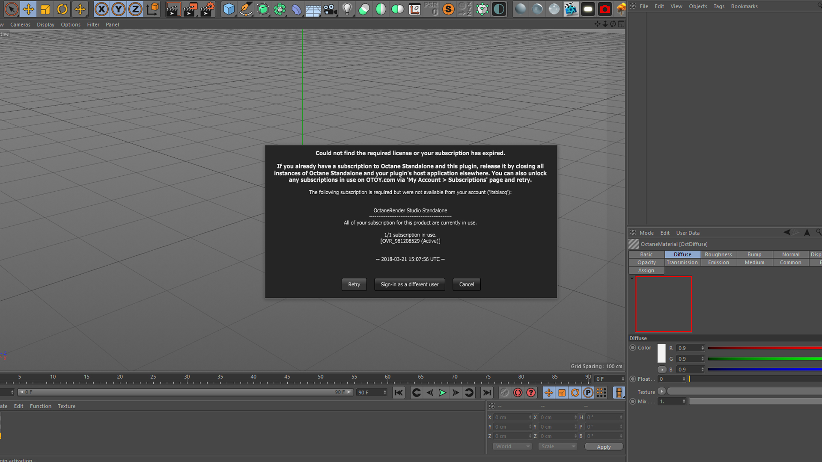Select the Move tool
Viewport: 822px width, 462px height.
(x=29, y=9)
